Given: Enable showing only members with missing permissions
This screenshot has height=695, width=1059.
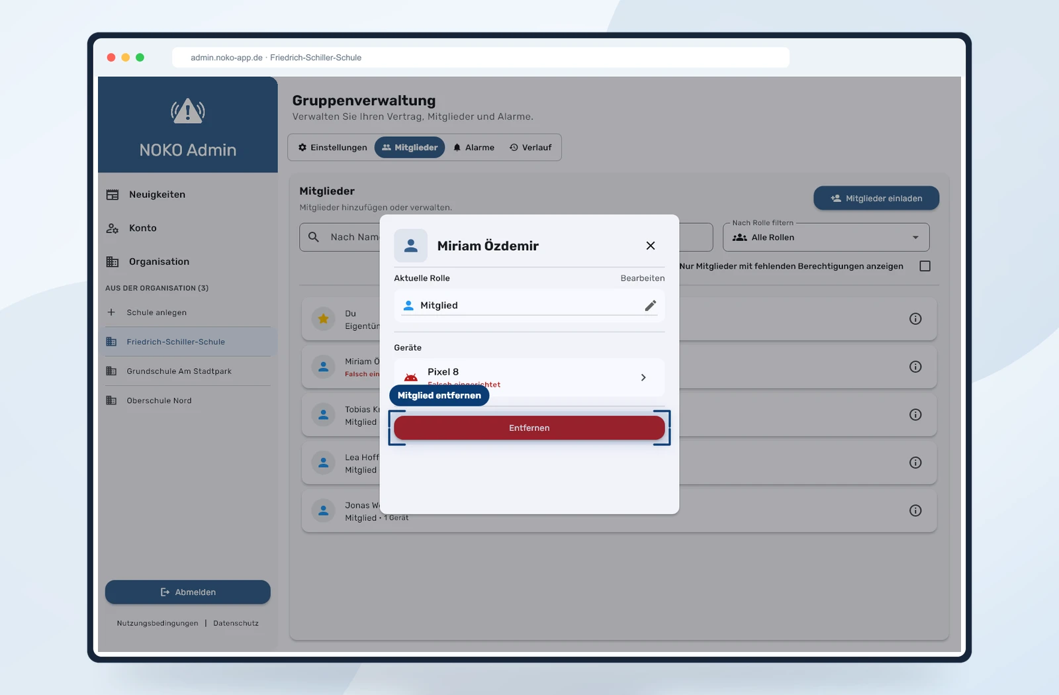Looking at the screenshot, I should coord(925,266).
